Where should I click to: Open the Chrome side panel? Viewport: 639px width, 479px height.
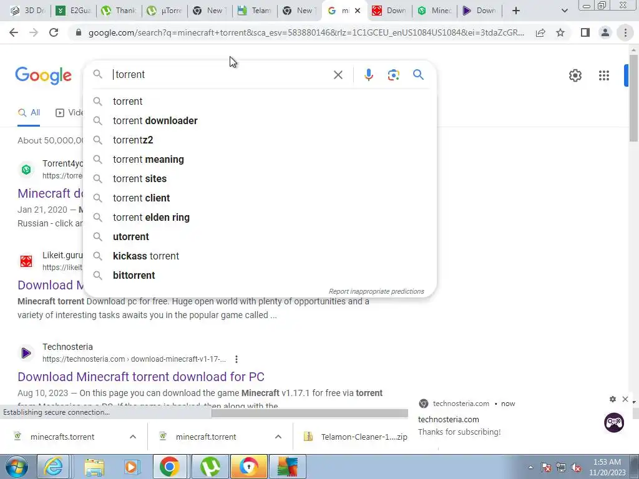[x=585, y=32]
